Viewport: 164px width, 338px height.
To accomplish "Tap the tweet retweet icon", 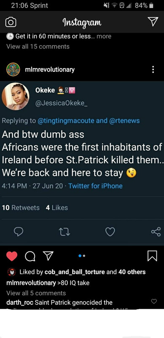I will click(x=65, y=232).
